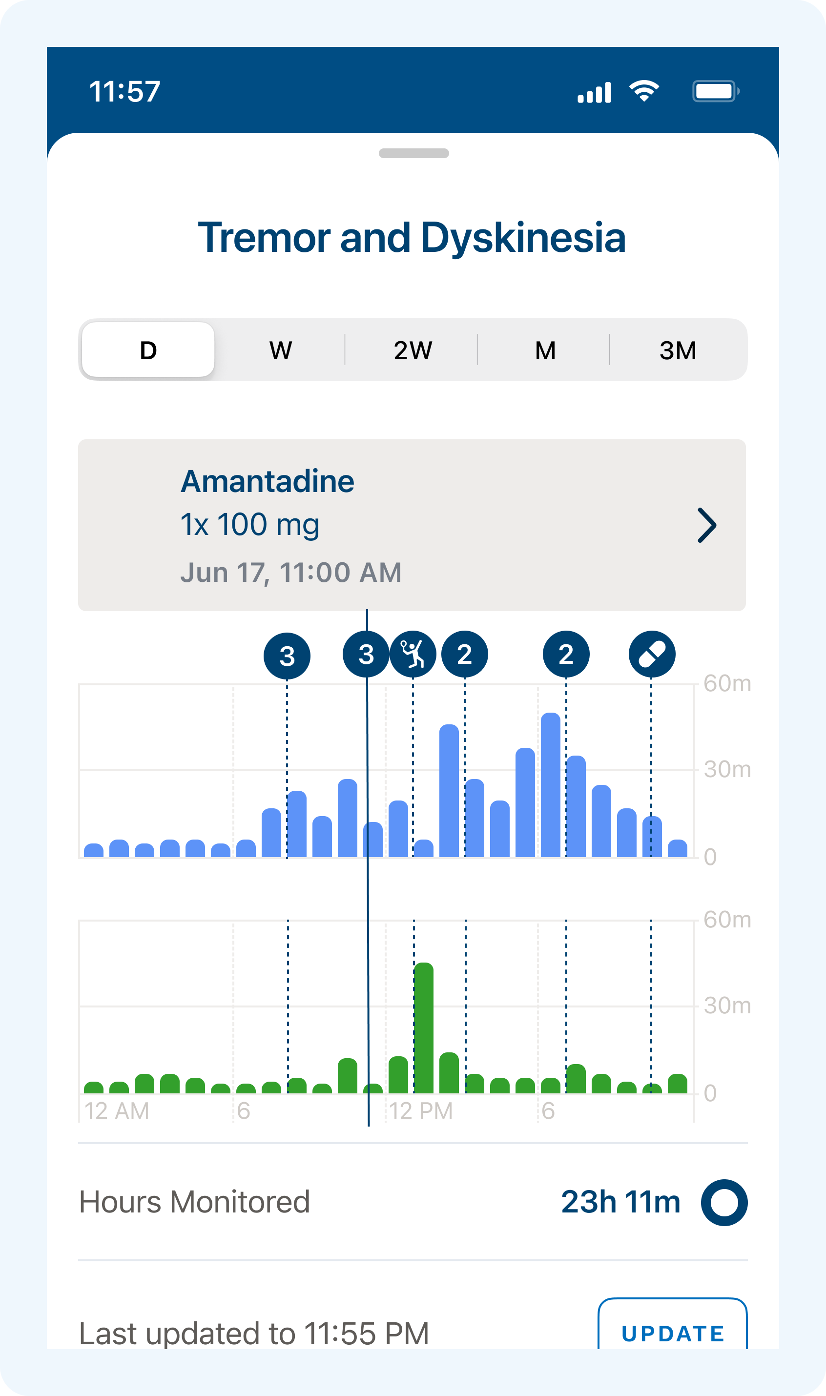Select the first '3' event marker
Viewport: 826px width, 1396px height.
pyautogui.click(x=287, y=656)
